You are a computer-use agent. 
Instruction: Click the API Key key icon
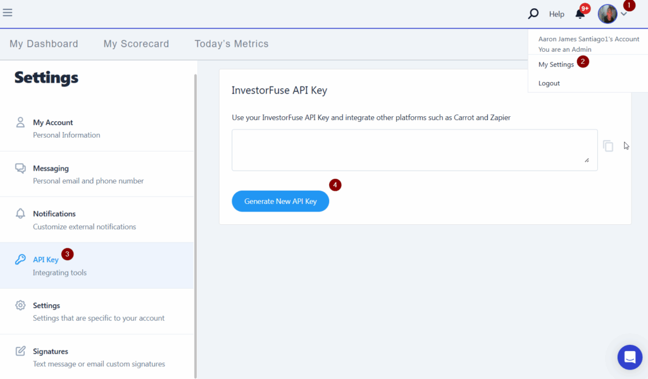pos(20,260)
